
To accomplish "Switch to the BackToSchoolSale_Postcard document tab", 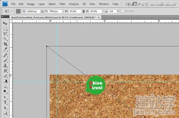I will (x=54, y=18).
